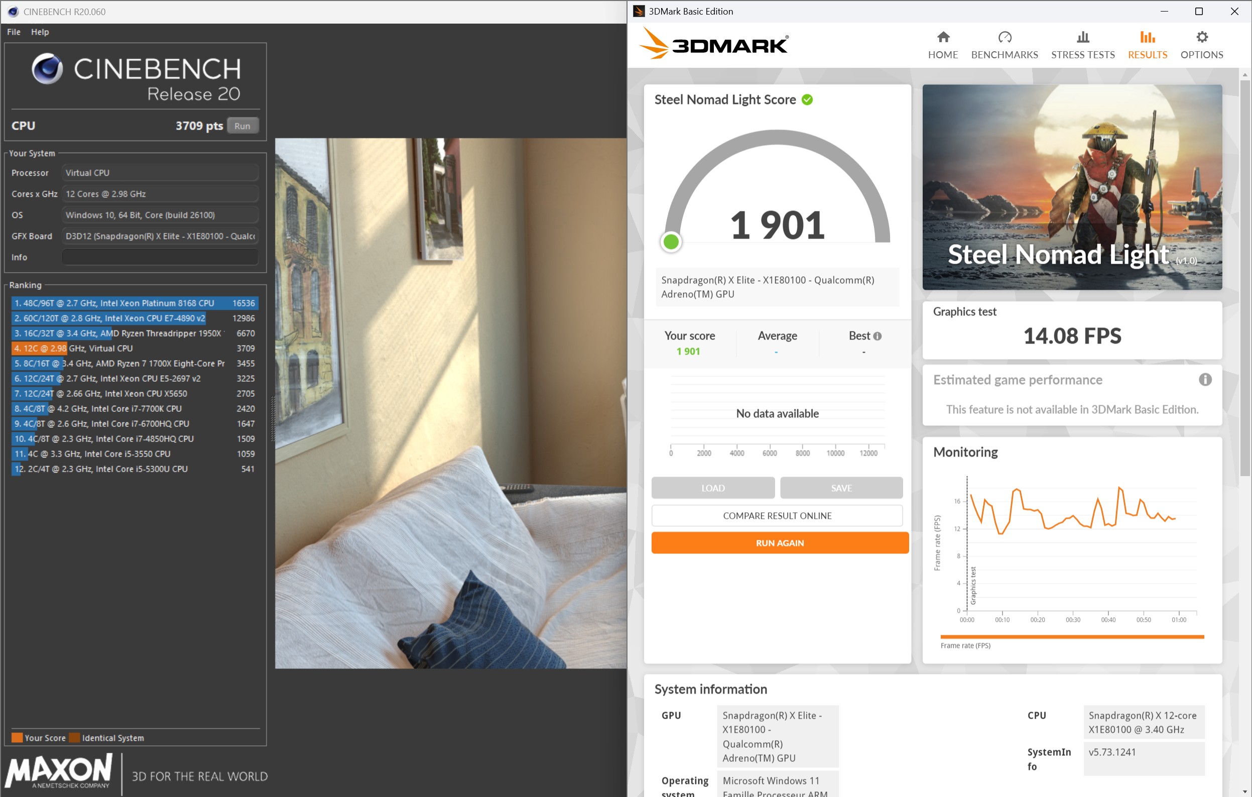Minimize the 3DMark window

(1164, 11)
